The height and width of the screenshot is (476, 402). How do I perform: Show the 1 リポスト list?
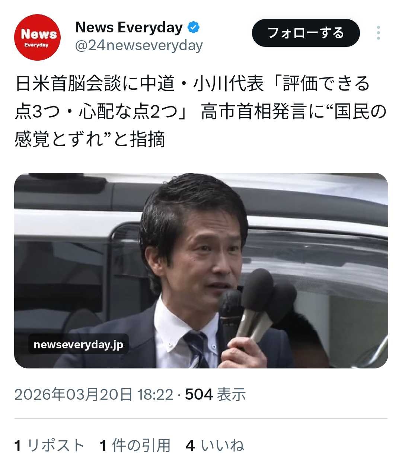[x=50, y=445]
